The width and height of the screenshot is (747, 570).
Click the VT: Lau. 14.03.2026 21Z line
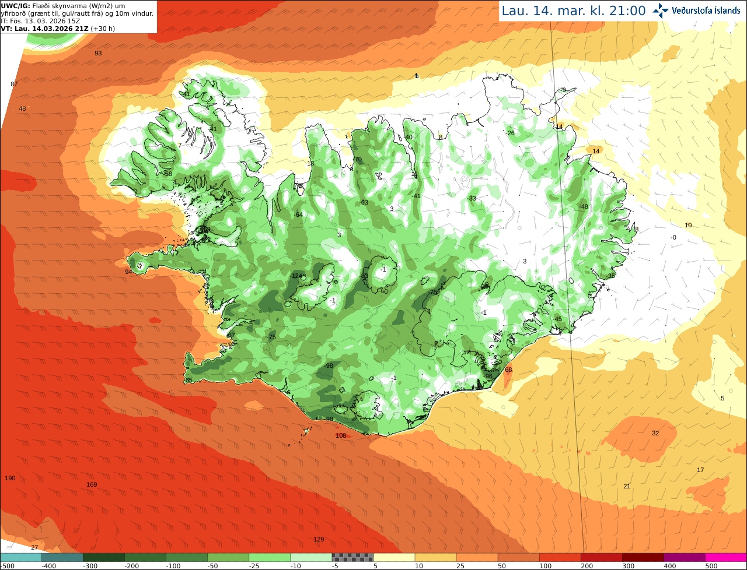58,28
